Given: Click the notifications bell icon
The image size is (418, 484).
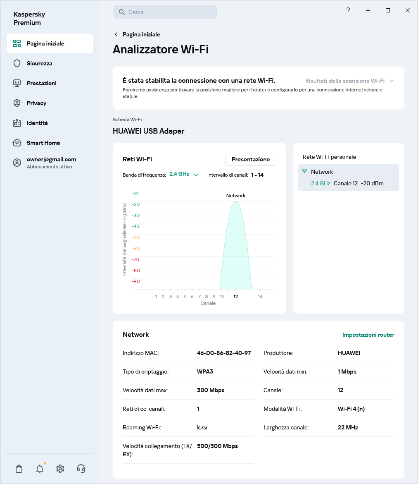Looking at the screenshot, I should (39, 469).
